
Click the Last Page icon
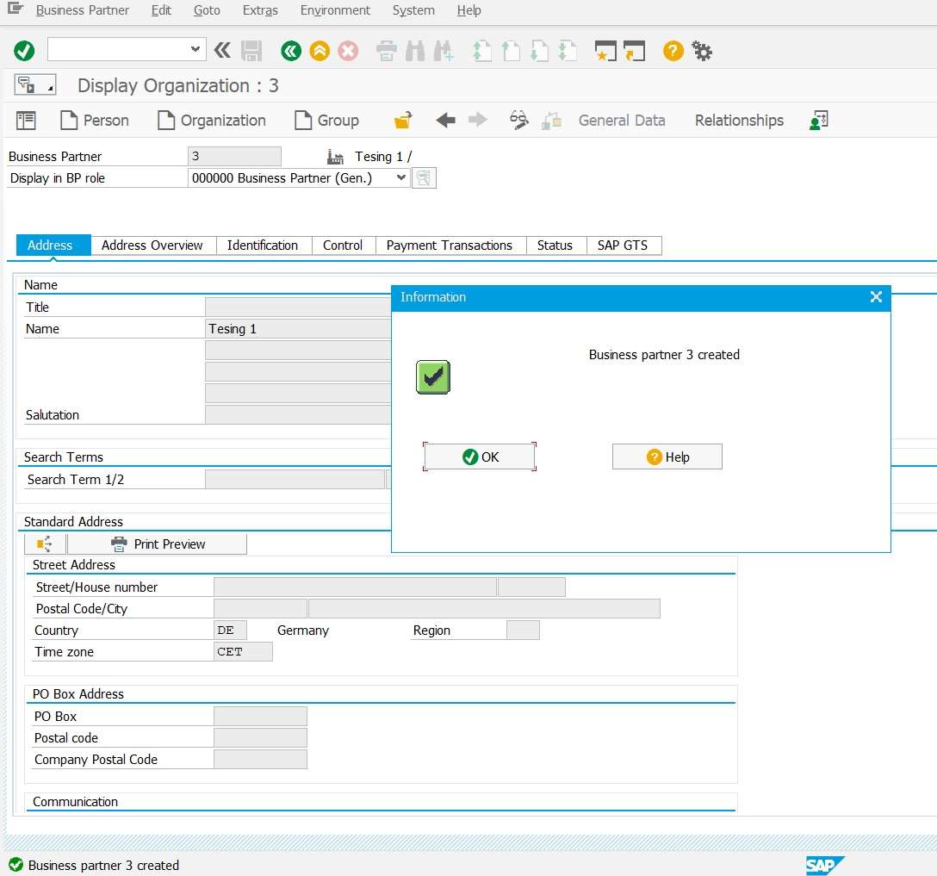(x=567, y=51)
